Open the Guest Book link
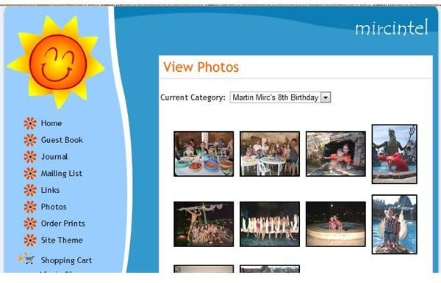 [x=62, y=140]
